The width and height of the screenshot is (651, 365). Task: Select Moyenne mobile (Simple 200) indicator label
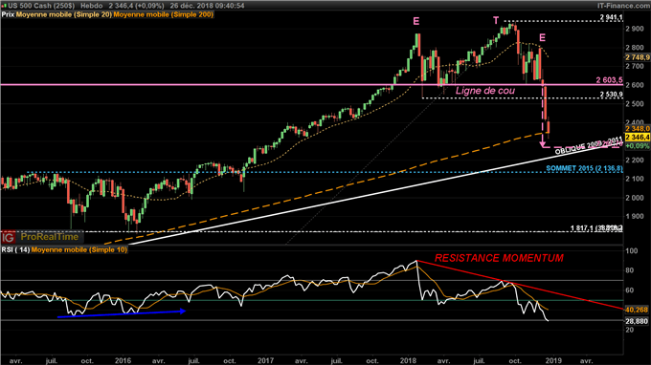point(163,14)
